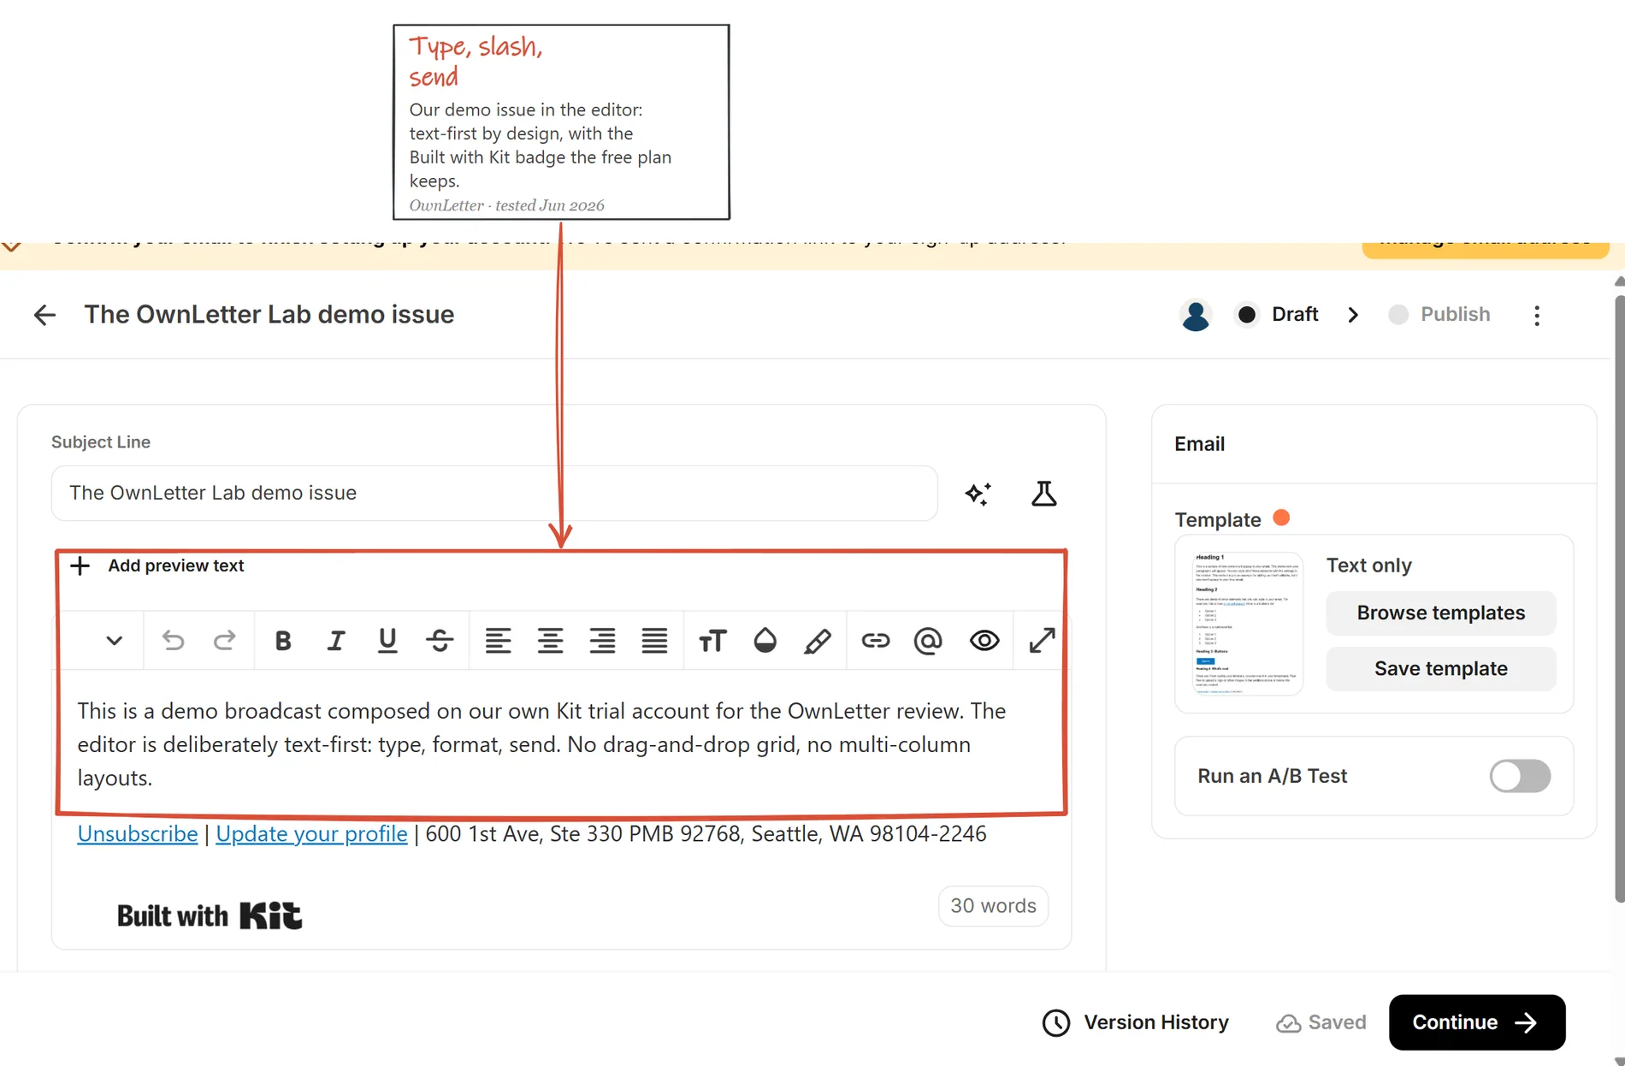Click the Built with Kit badge

(210, 915)
